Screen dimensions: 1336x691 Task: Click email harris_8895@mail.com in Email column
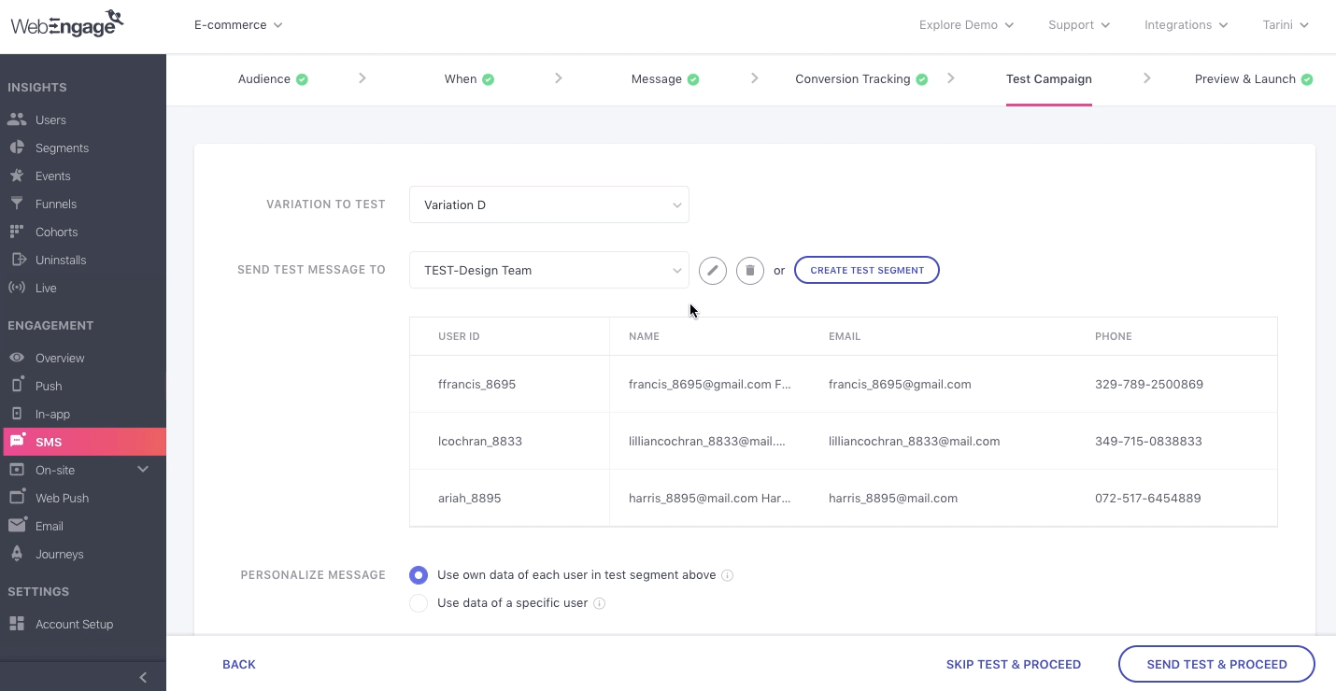pos(893,499)
